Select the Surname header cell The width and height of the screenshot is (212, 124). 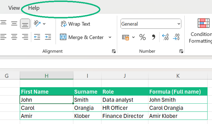pyautogui.click(x=87, y=92)
